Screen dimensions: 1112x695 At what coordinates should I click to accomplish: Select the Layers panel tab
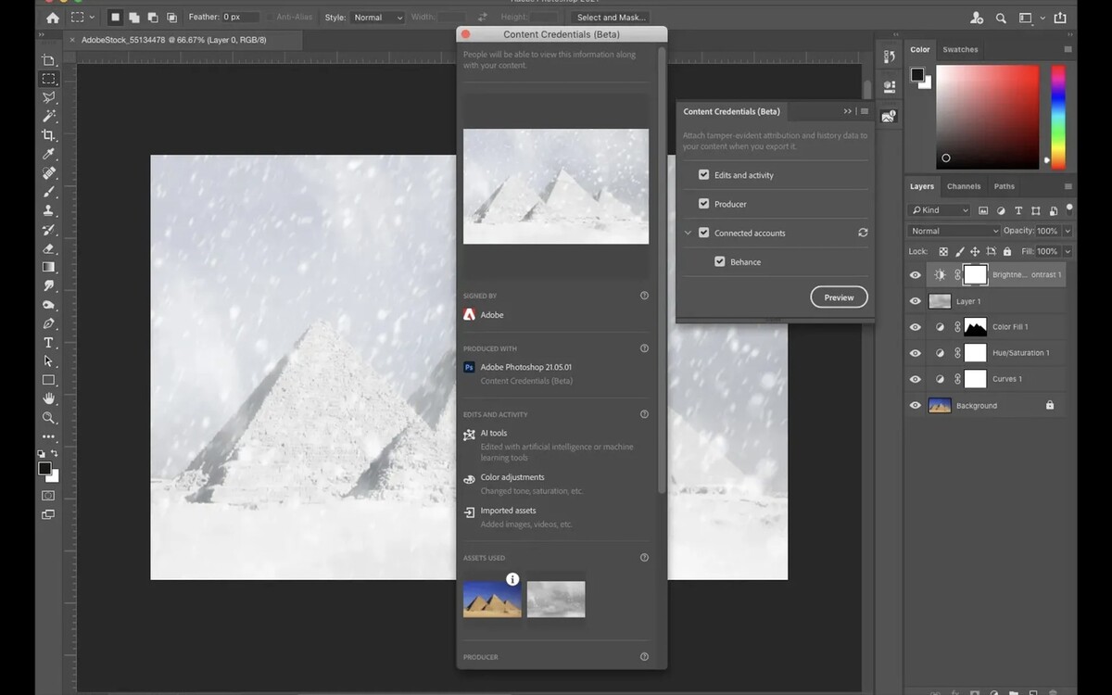[x=922, y=186]
